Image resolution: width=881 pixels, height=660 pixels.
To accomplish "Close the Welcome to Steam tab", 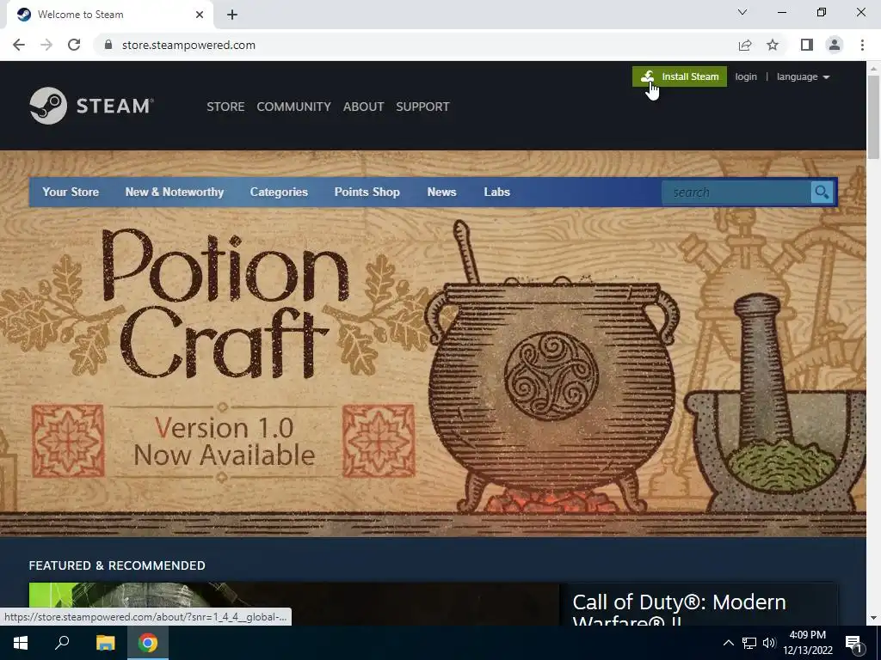I will (200, 15).
